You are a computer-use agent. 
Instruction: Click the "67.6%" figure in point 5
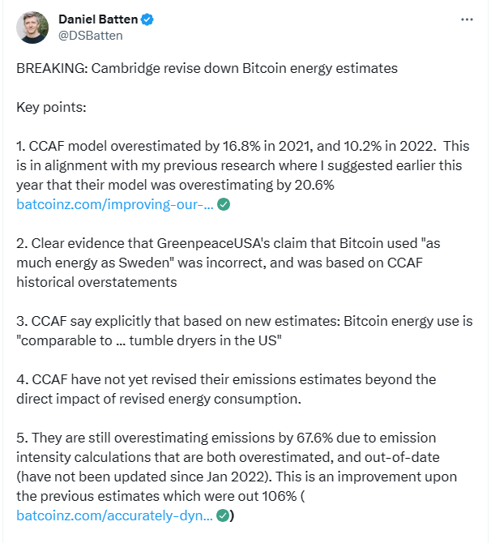pyautogui.click(x=314, y=438)
